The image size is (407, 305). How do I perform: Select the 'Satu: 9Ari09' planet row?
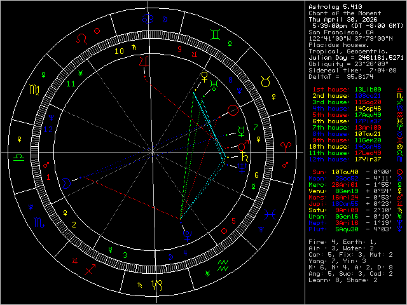(350, 210)
